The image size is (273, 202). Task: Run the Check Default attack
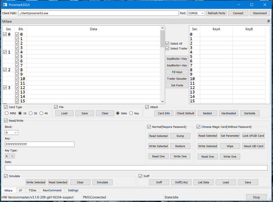point(186,113)
